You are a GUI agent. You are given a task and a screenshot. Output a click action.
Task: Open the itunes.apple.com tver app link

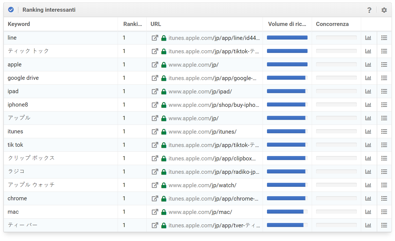coord(214,225)
